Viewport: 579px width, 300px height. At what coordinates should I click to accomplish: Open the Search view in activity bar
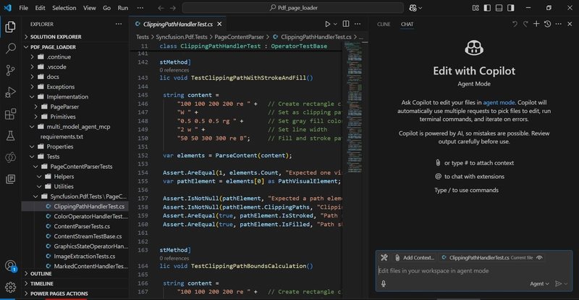pyautogui.click(x=10, y=49)
